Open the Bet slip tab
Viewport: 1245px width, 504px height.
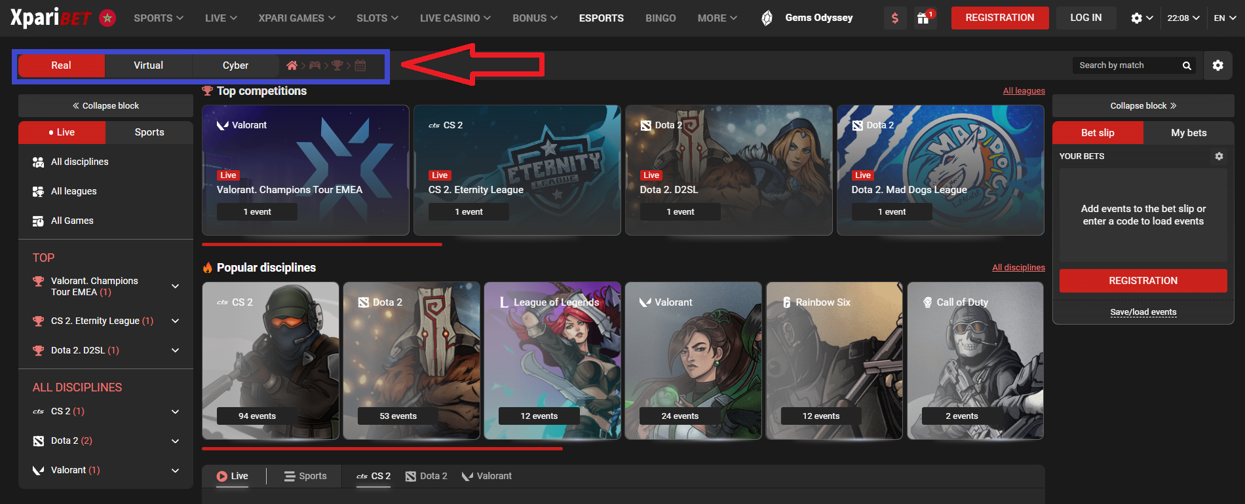1098,133
